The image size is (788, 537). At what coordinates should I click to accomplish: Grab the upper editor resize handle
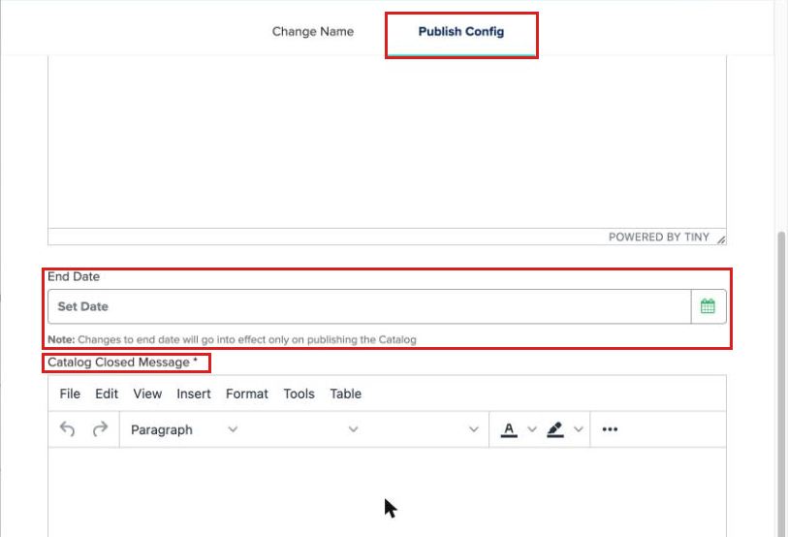click(x=721, y=239)
